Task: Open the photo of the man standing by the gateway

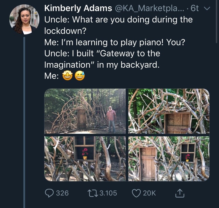Action: pos(85,111)
